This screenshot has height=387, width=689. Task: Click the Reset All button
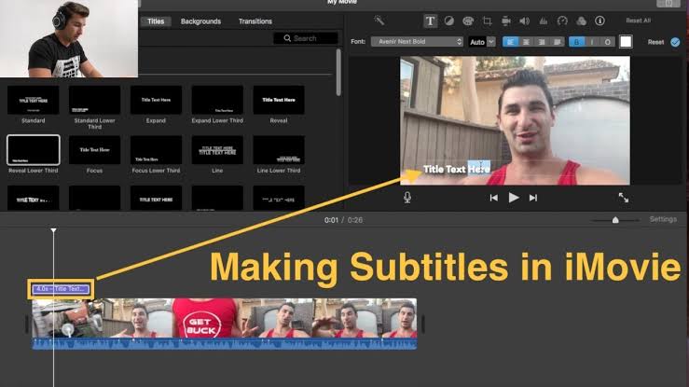click(x=638, y=21)
